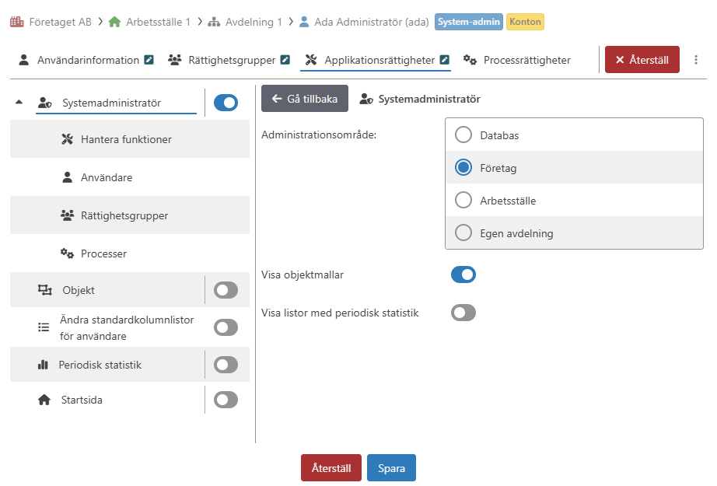Go to the Processrättigheter tab

click(517, 60)
